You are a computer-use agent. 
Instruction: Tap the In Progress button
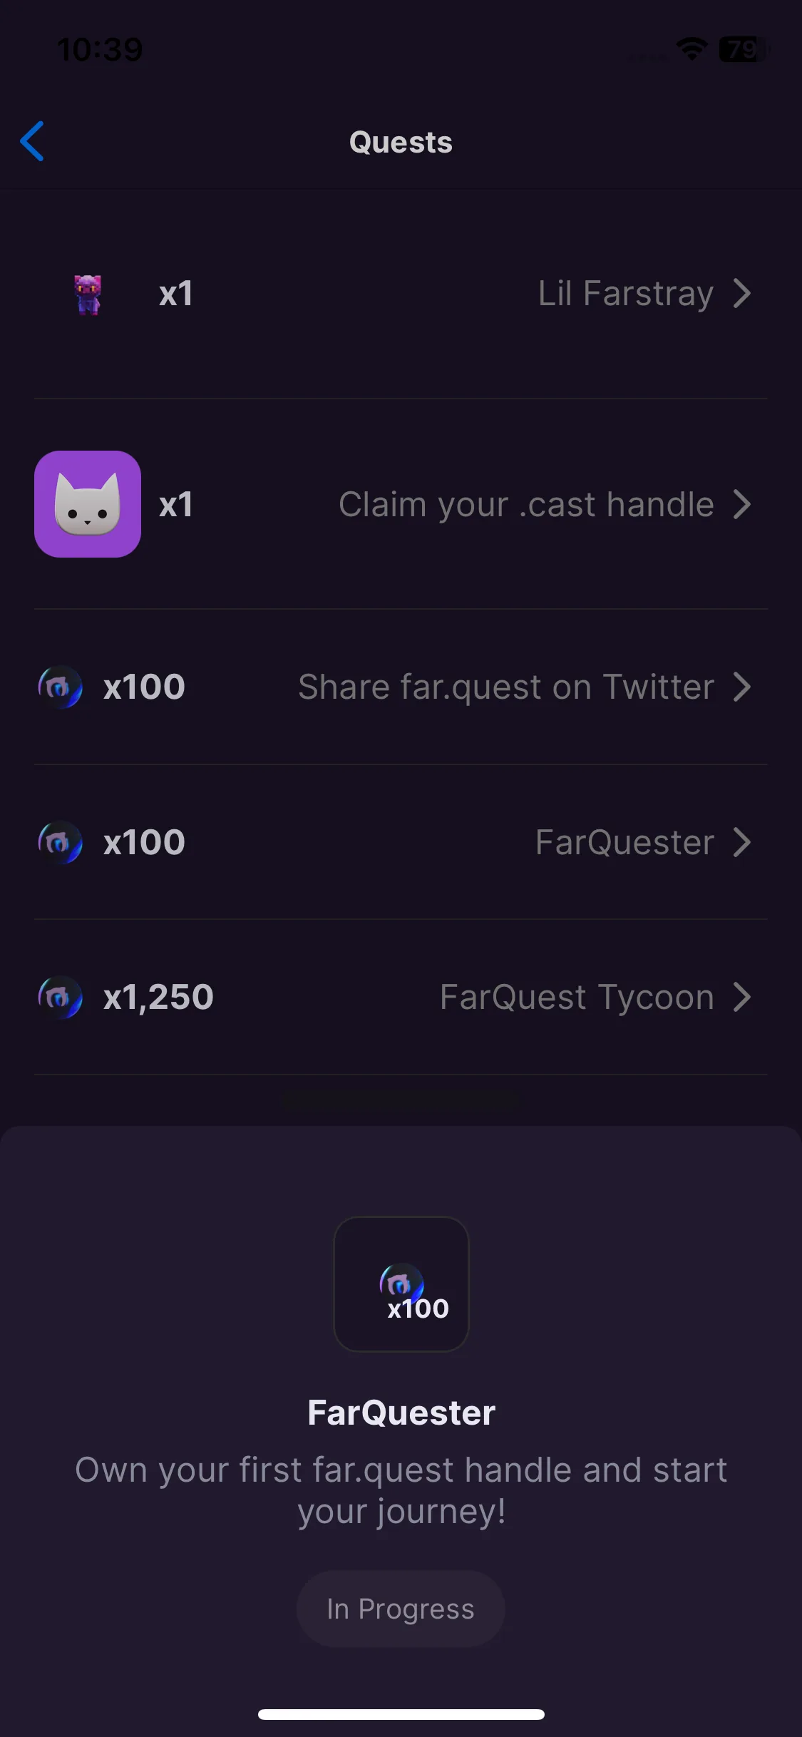point(401,1609)
